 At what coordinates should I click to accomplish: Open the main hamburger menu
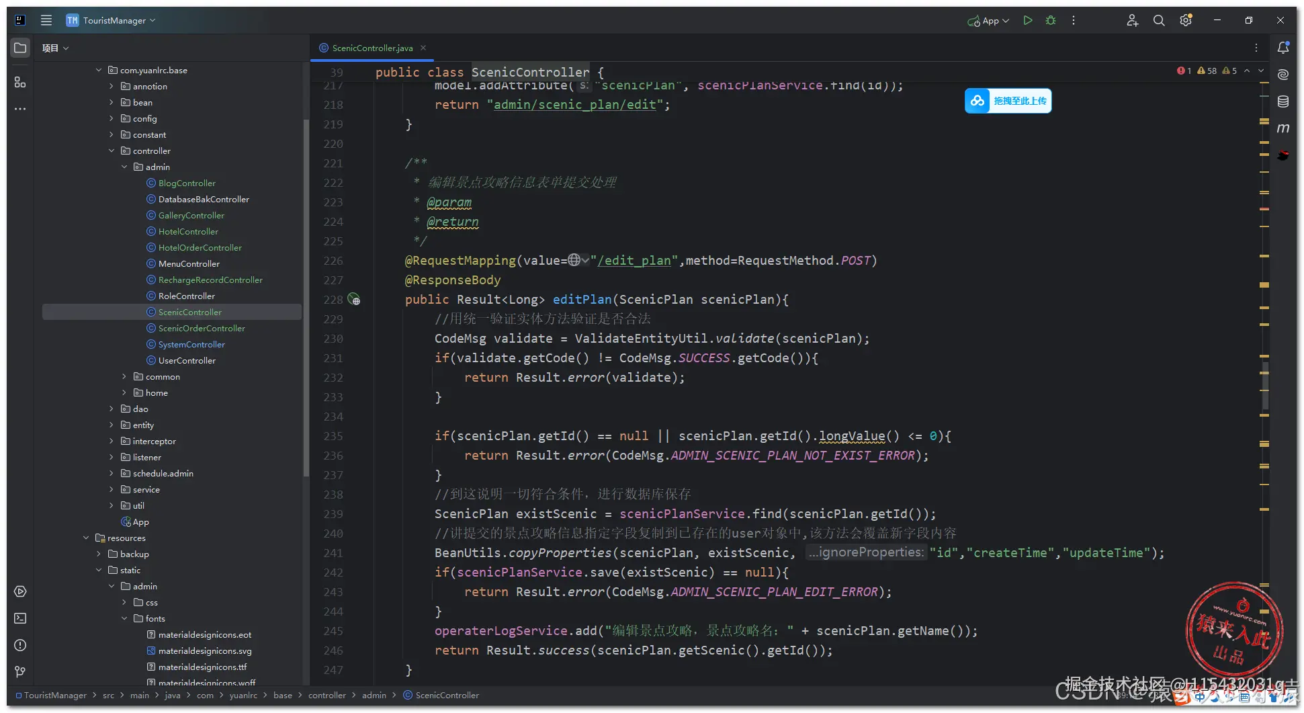(46, 20)
